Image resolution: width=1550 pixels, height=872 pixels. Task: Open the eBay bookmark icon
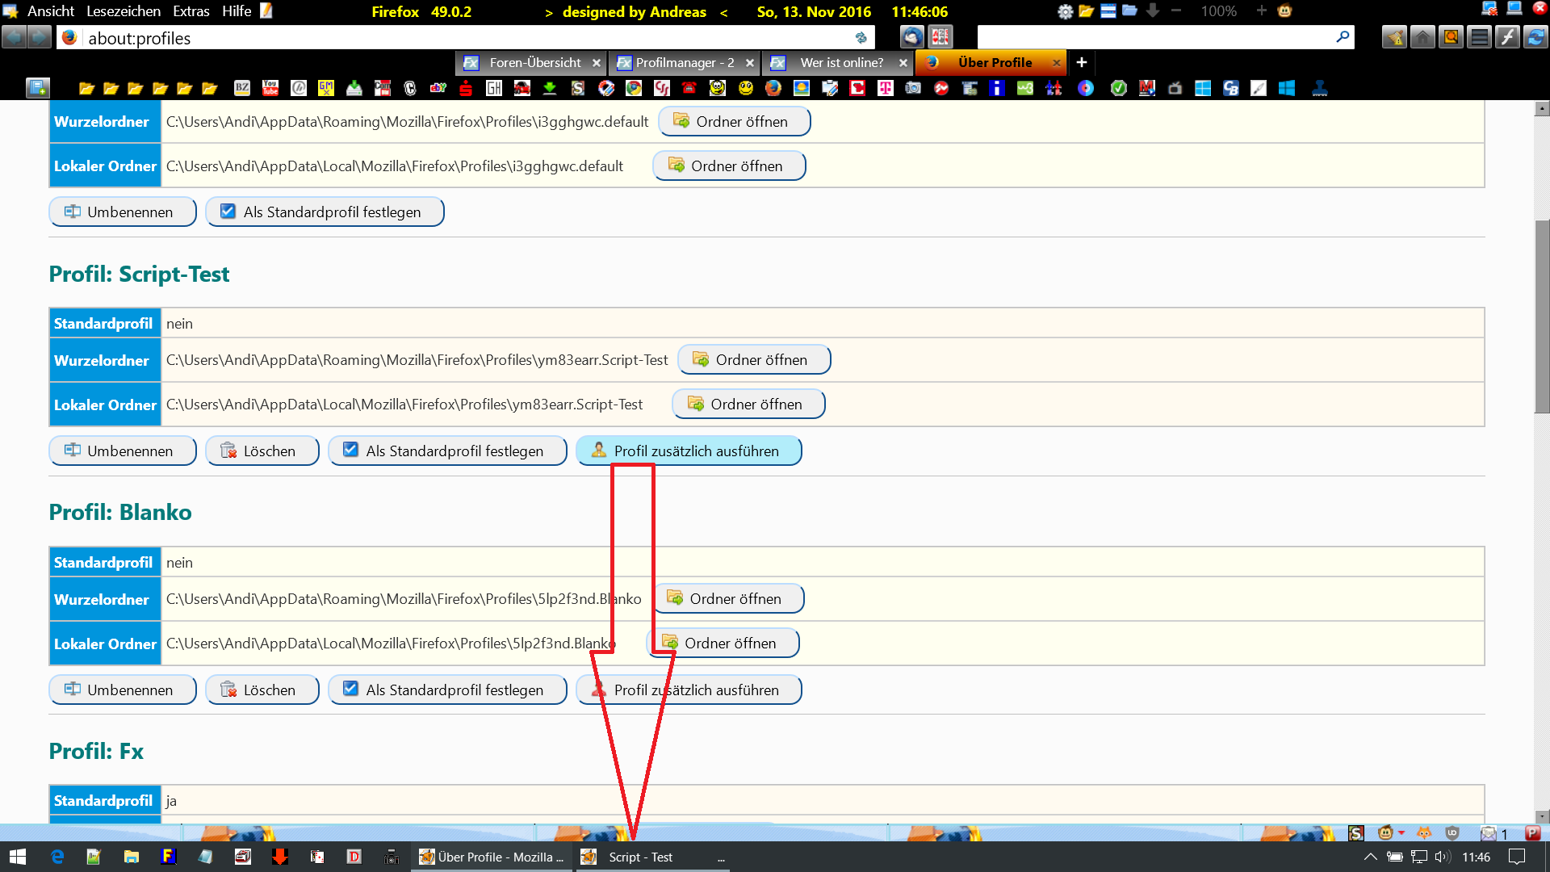tap(438, 88)
